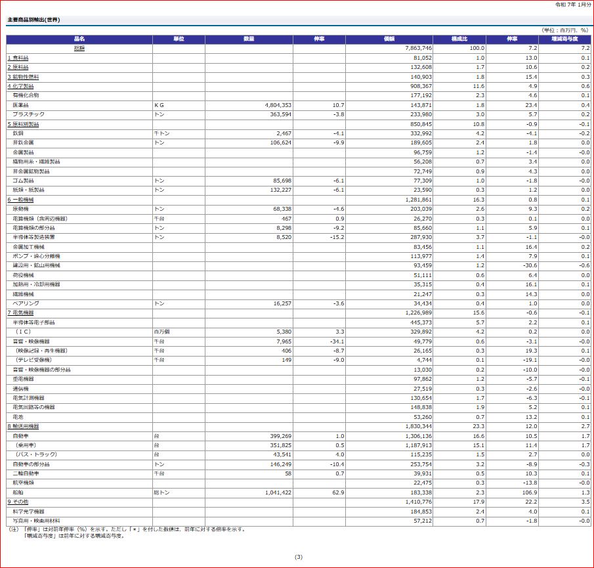Image resolution: width=594 pixels, height=568 pixels.
Task: Select the 写真用・映画用材料 row label
Action: click(x=36, y=521)
